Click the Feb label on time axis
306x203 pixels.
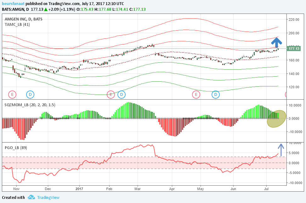tap(109, 189)
